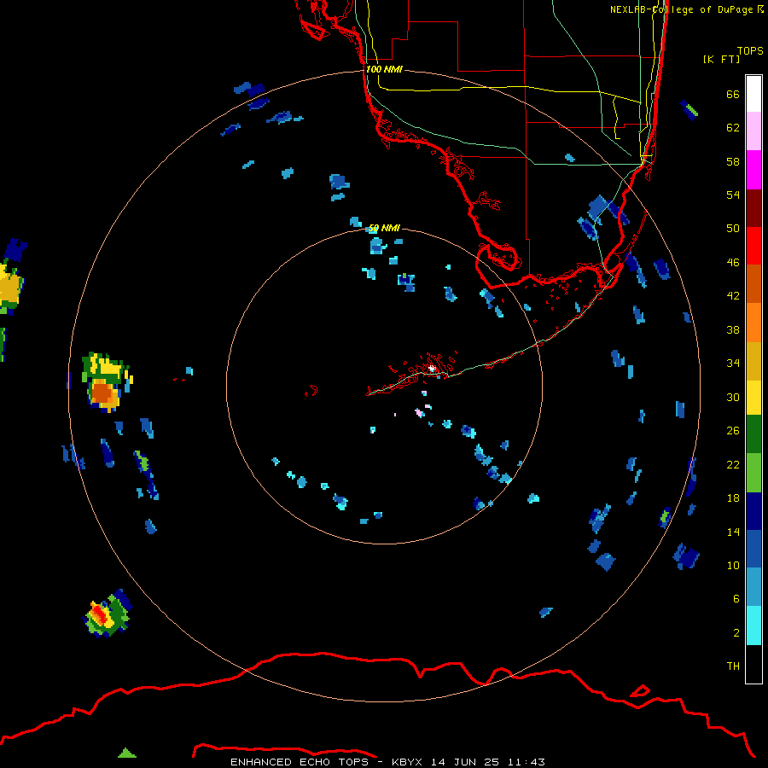Select the navy legend swatch near 18

(753, 511)
